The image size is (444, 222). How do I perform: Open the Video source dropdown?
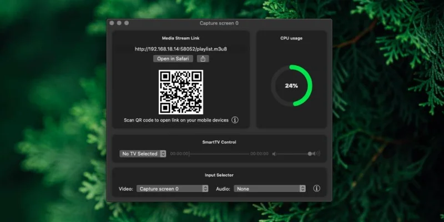(x=173, y=189)
